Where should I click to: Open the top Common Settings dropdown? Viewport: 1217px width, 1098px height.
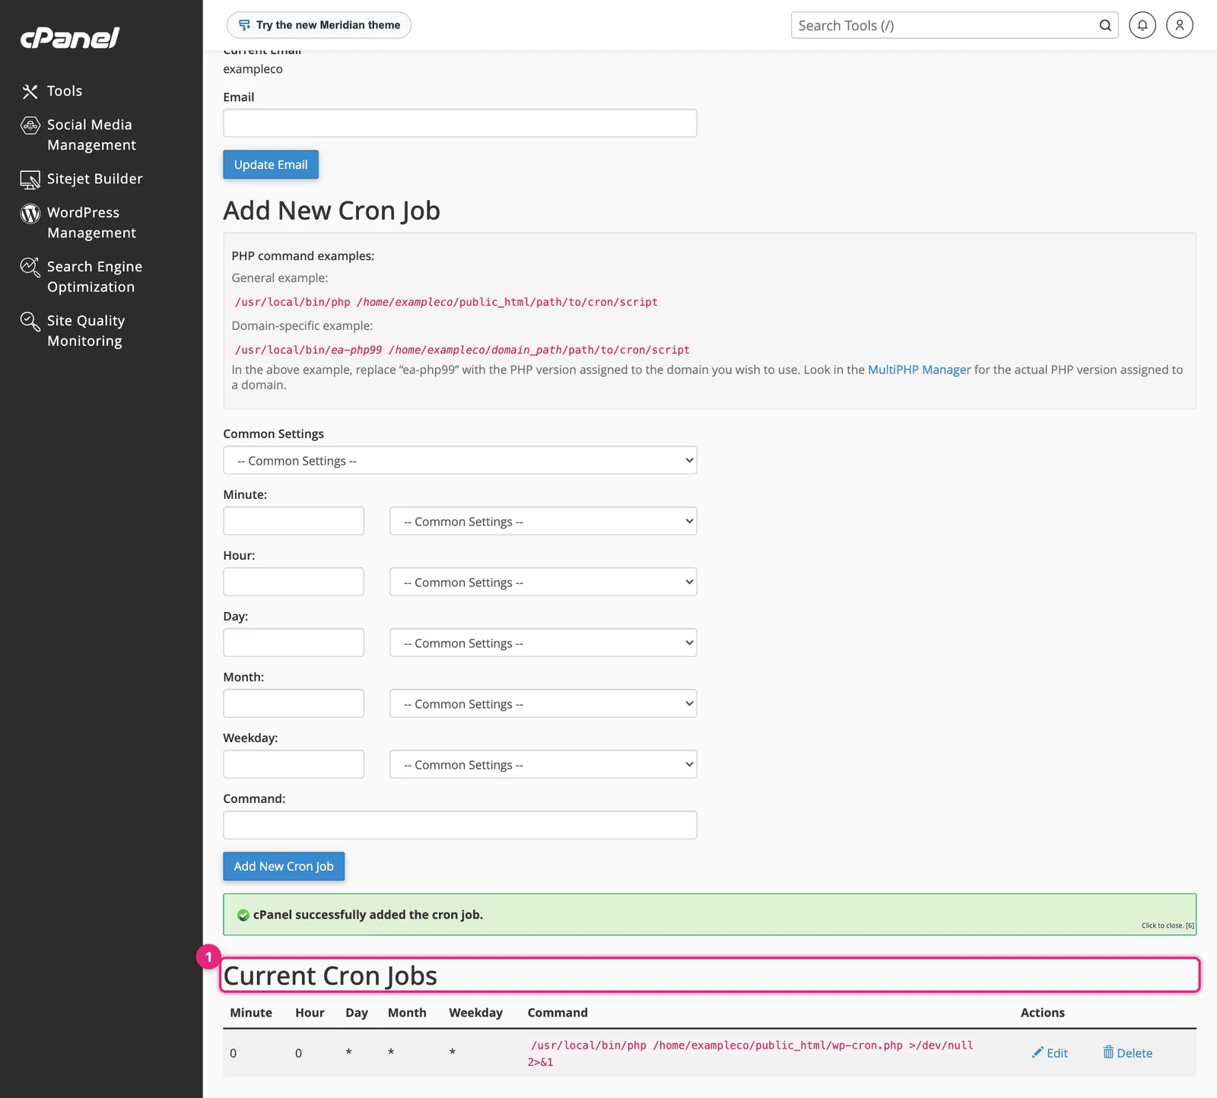(x=460, y=460)
